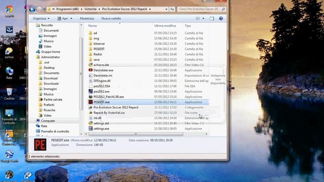
Task: Open the Rete desktop icon
Action: [x=9, y=73]
